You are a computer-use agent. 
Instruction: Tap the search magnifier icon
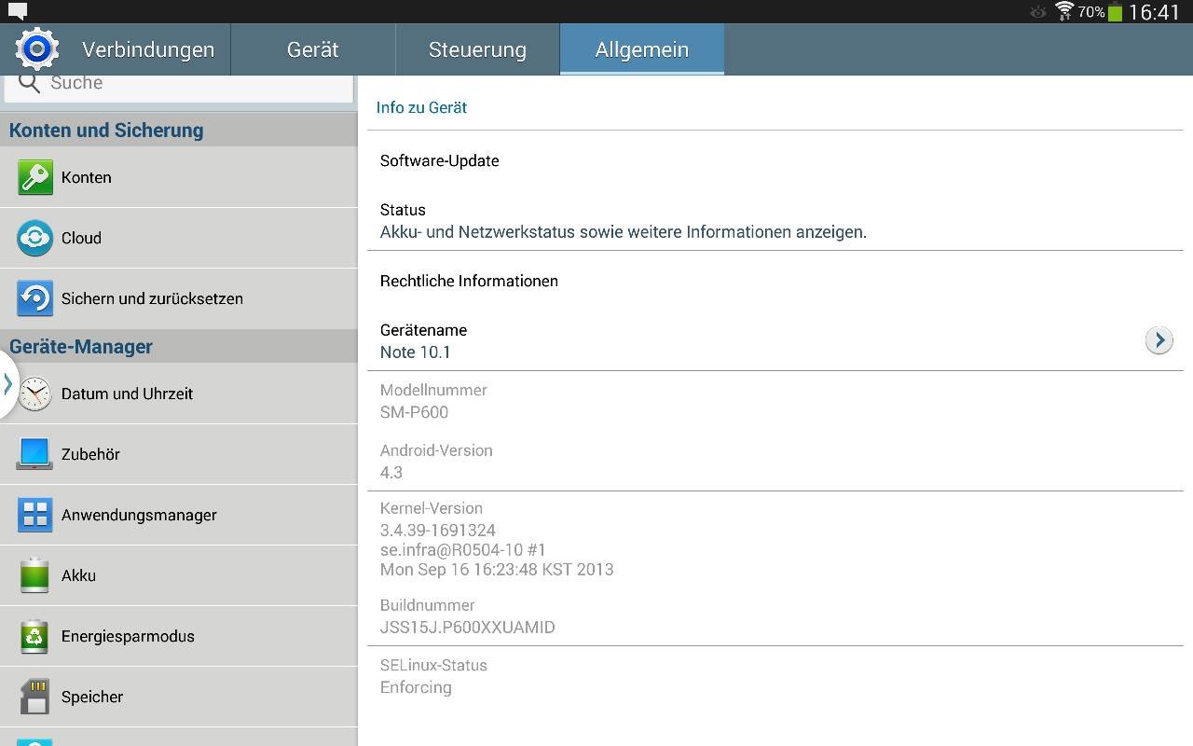pyautogui.click(x=29, y=83)
